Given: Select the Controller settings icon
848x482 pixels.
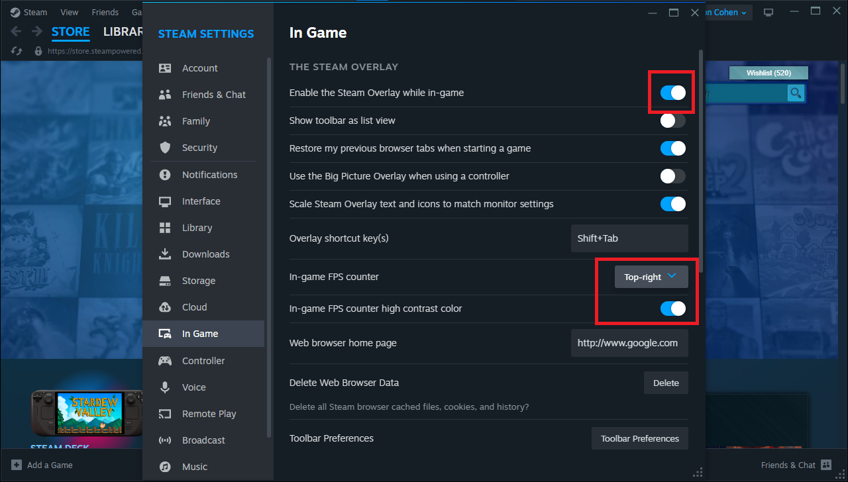Looking at the screenshot, I should [x=164, y=360].
